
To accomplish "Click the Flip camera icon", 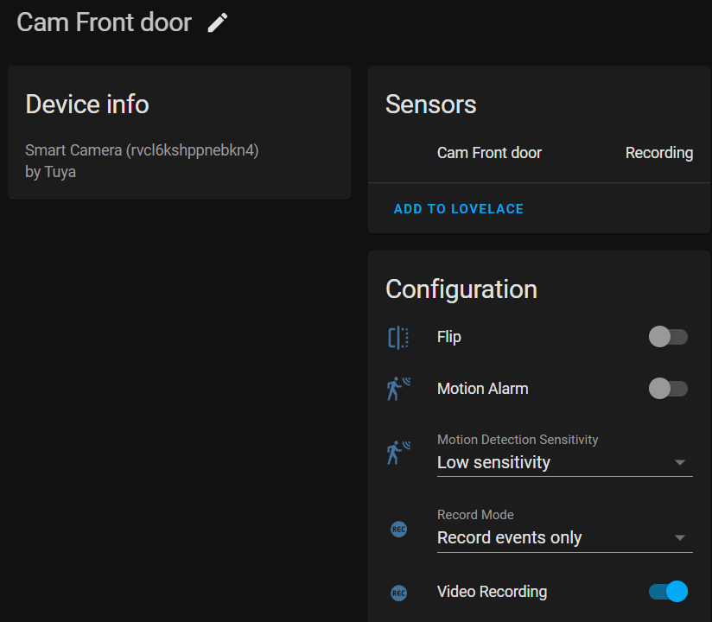I will [398, 337].
